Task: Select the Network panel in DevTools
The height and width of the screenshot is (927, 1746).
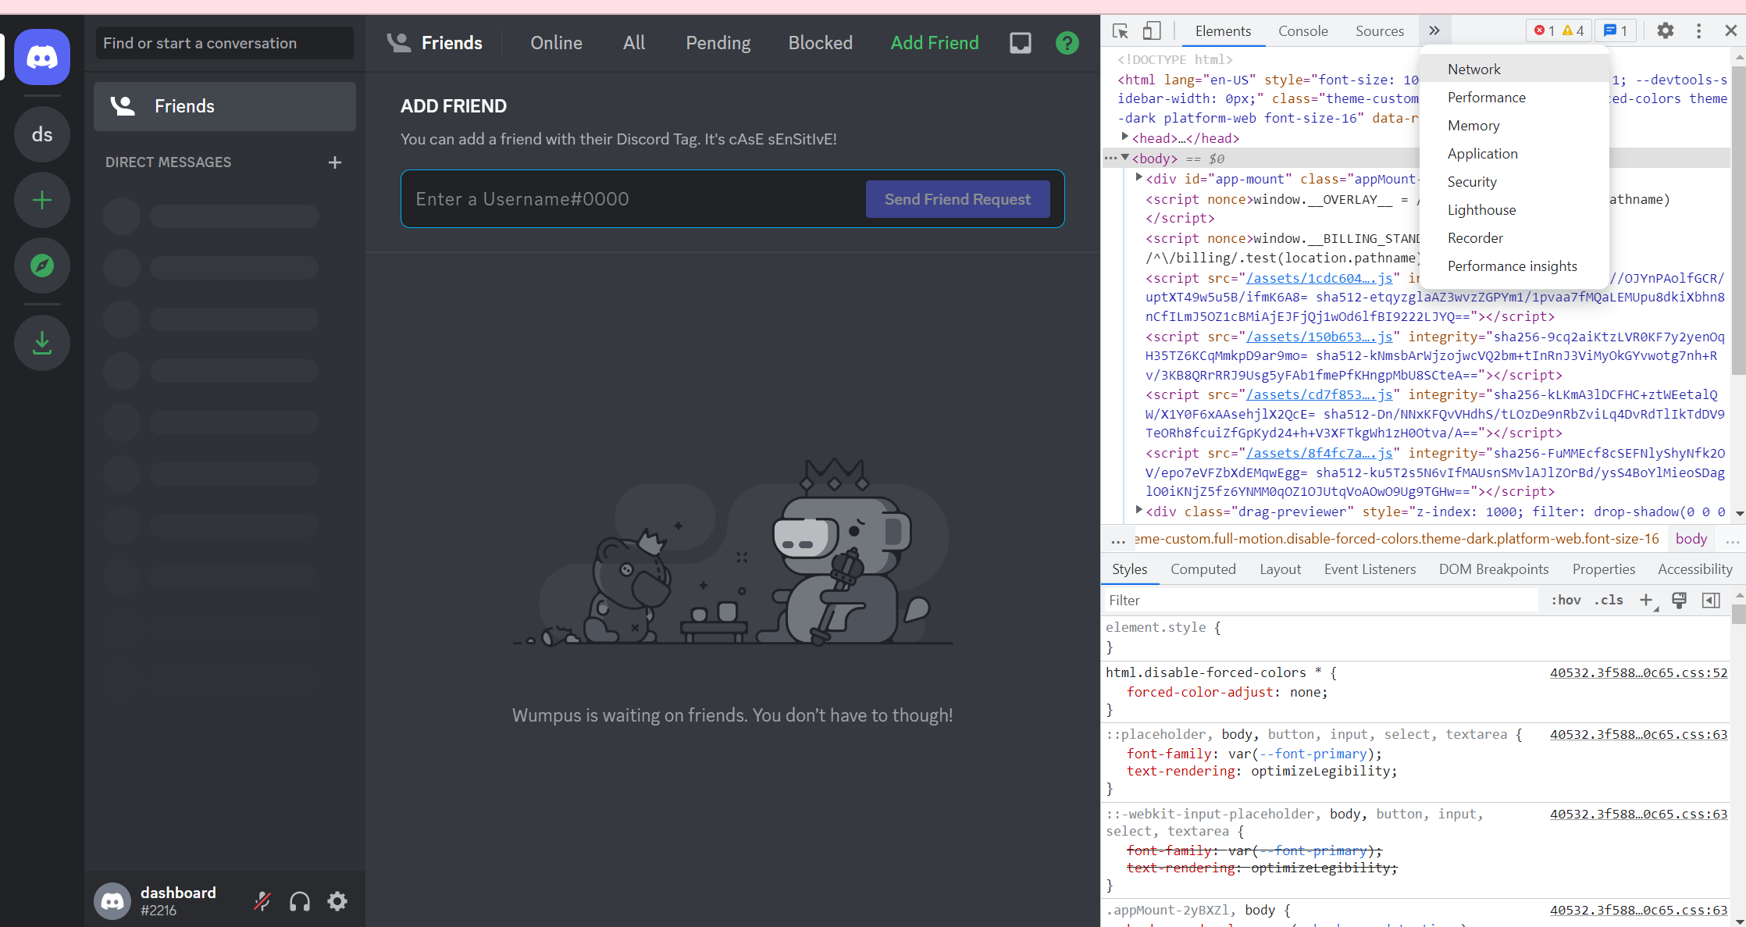Action: point(1474,68)
